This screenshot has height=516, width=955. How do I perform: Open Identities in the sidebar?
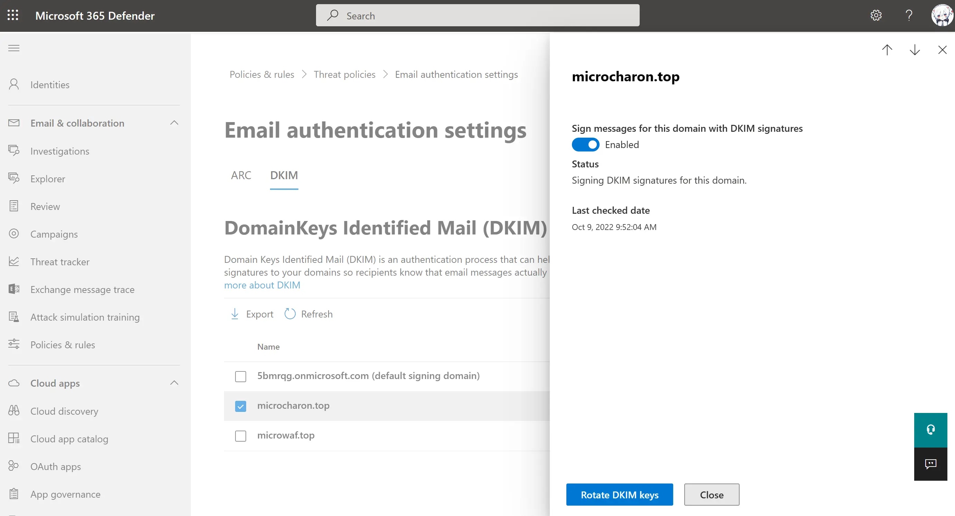coord(50,85)
